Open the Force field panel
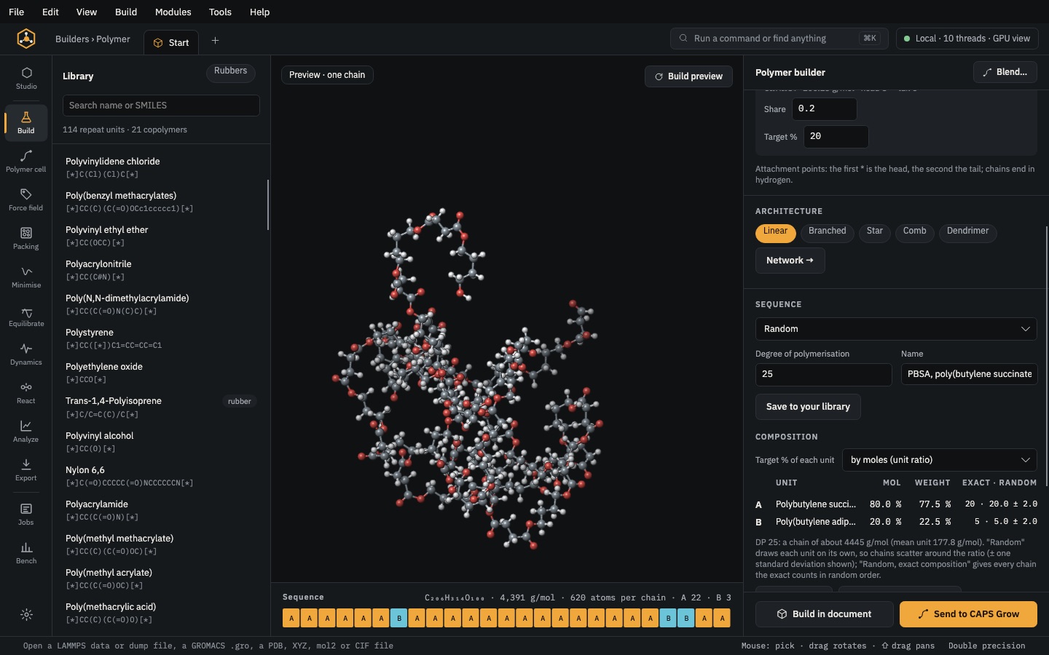This screenshot has height=655, width=1049. (26, 199)
